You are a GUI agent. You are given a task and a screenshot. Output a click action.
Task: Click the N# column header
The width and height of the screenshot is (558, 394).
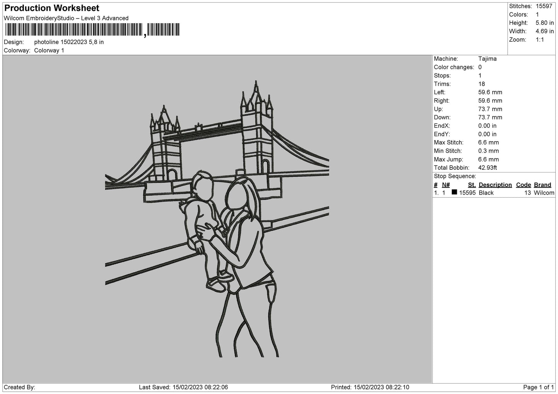(x=446, y=185)
